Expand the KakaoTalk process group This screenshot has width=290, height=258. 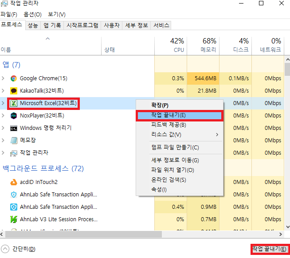pyautogui.click(x=3, y=91)
